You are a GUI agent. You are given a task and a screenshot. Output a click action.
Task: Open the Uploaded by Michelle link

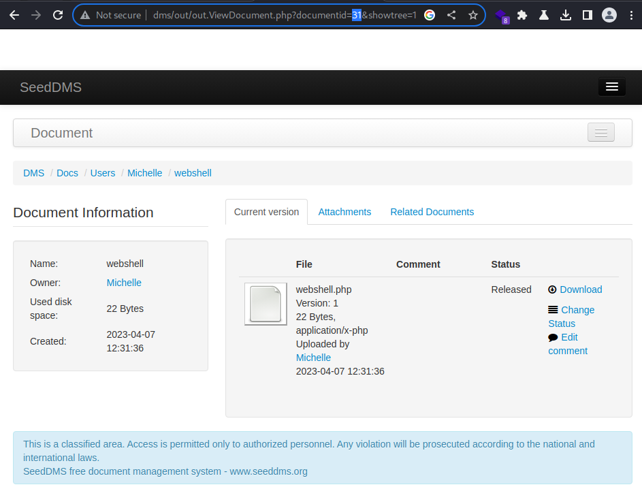313,358
